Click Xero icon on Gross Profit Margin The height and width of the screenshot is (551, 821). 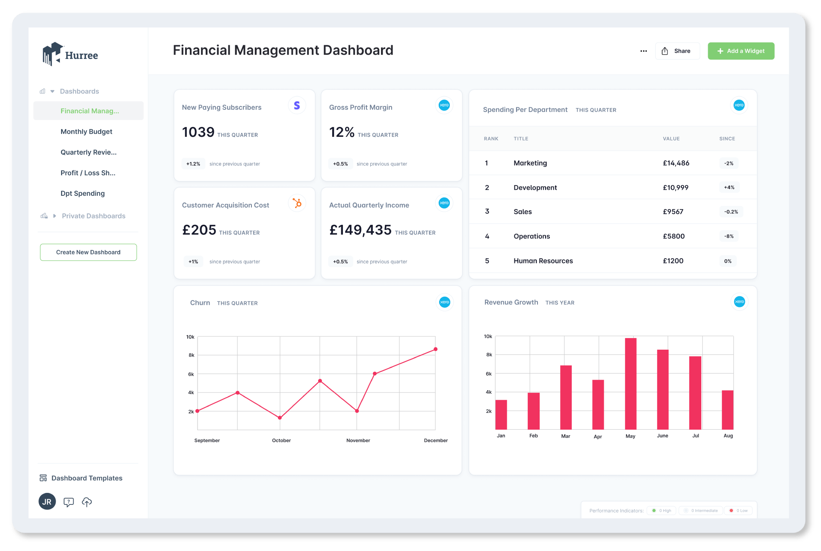click(x=444, y=105)
